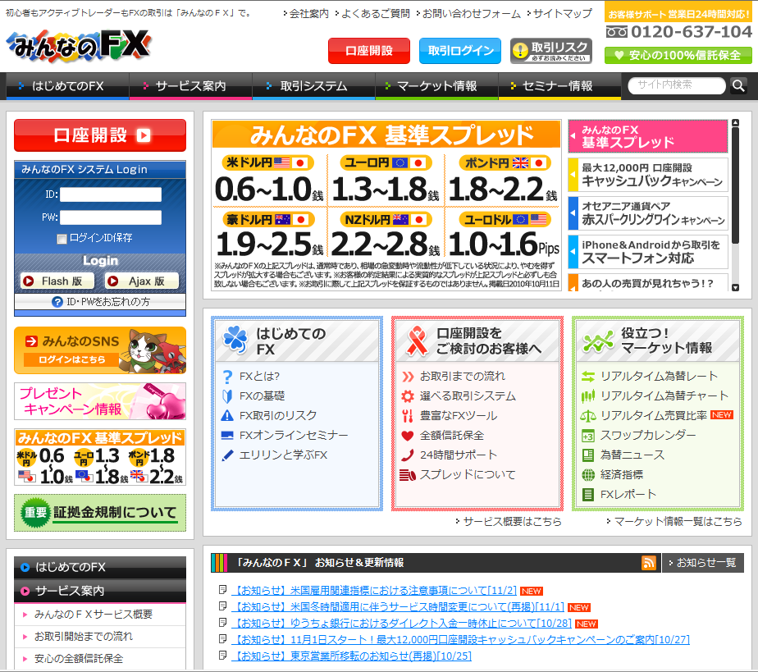Image resolution: width=758 pixels, height=672 pixels.
Task: Open the お知らせ一覧 link
Action: pyautogui.click(x=702, y=563)
